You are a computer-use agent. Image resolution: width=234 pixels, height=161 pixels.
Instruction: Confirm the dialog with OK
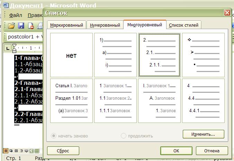(176, 151)
